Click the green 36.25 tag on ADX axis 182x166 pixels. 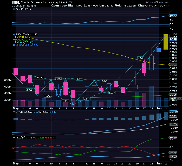[173, 138]
